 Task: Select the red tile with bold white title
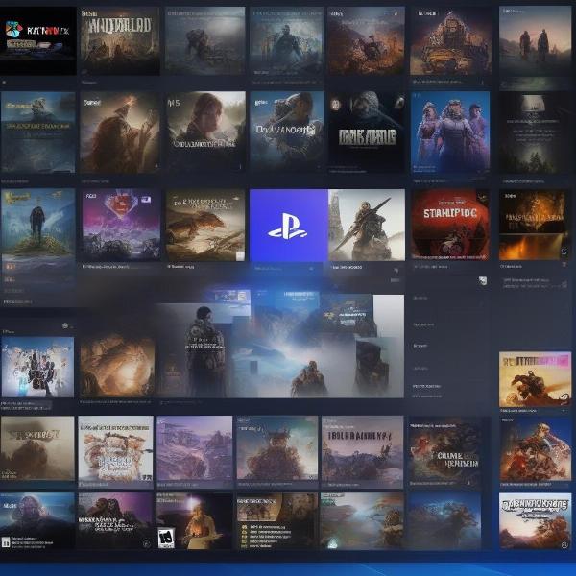450,225
